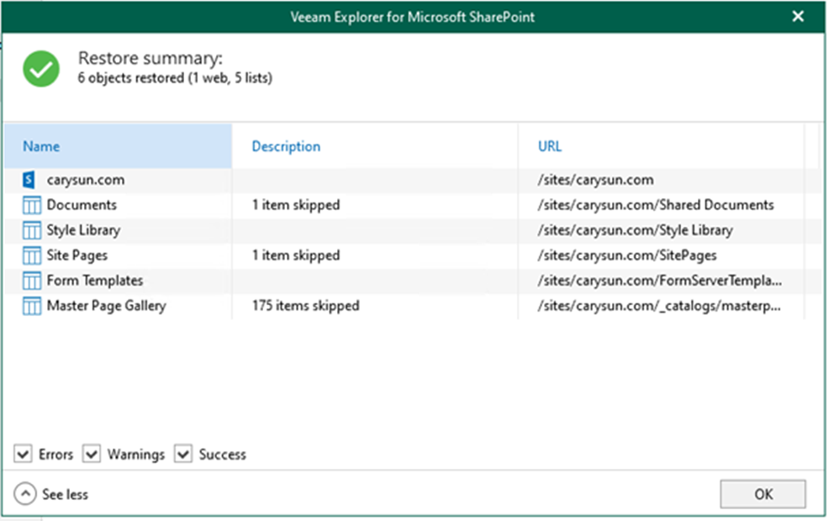Uncheck the Warnings filter checkbox
The width and height of the screenshot is (829, 521).
92,454
